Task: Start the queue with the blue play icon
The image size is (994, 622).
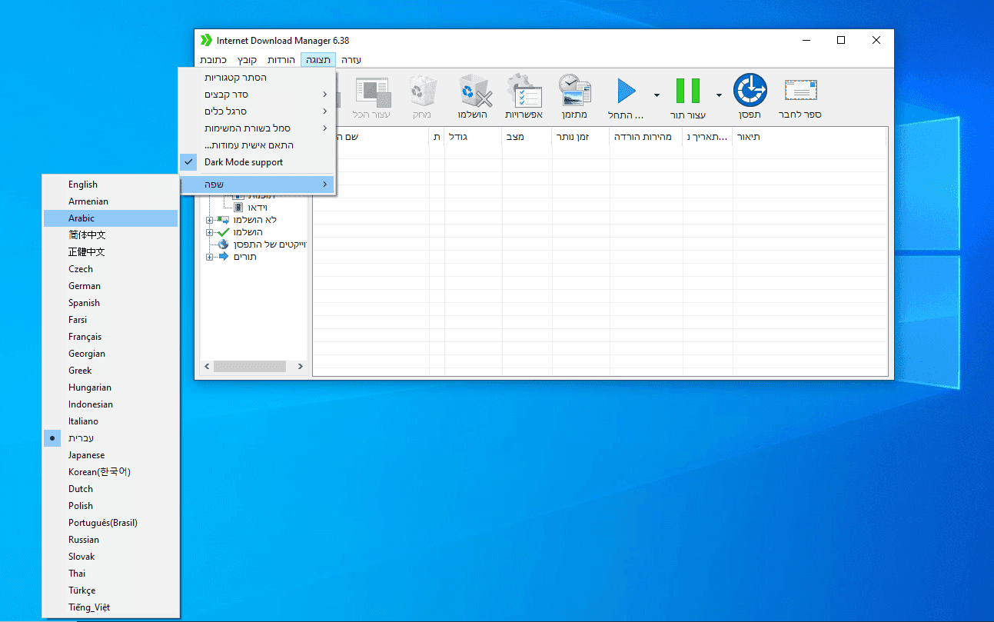Action: click(627, 91)
